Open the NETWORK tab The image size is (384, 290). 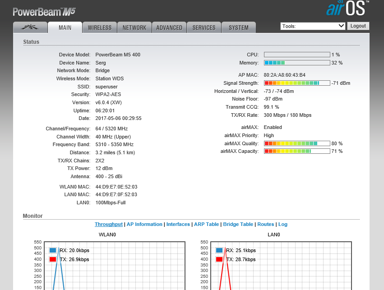(134, 28)
